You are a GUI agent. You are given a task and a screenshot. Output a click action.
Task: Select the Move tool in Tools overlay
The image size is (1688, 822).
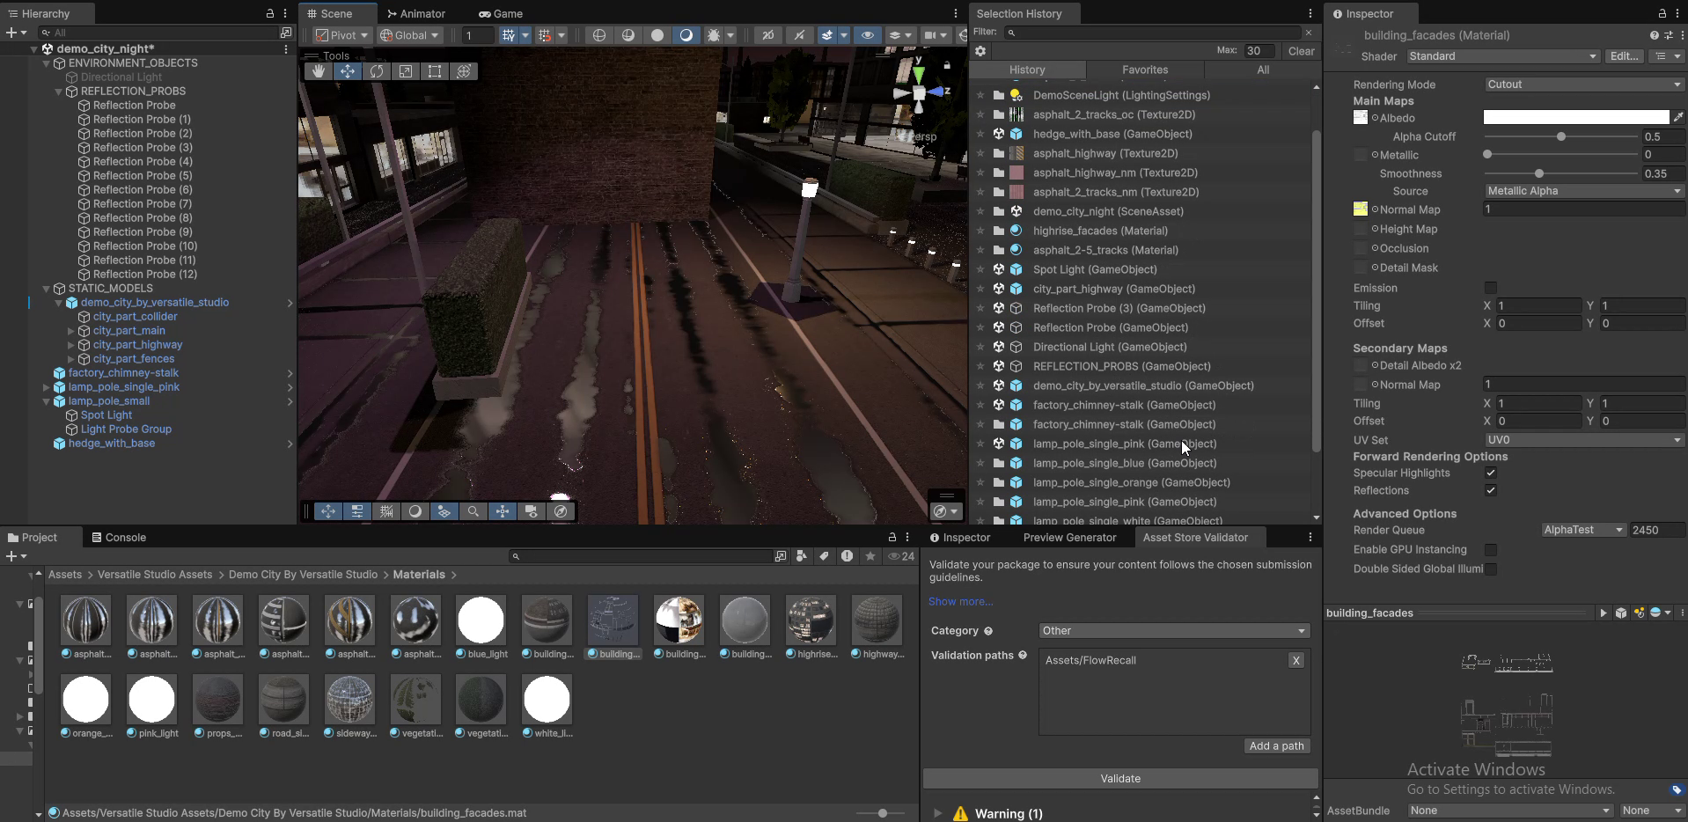pyautogui.click(x=348, y=71)
